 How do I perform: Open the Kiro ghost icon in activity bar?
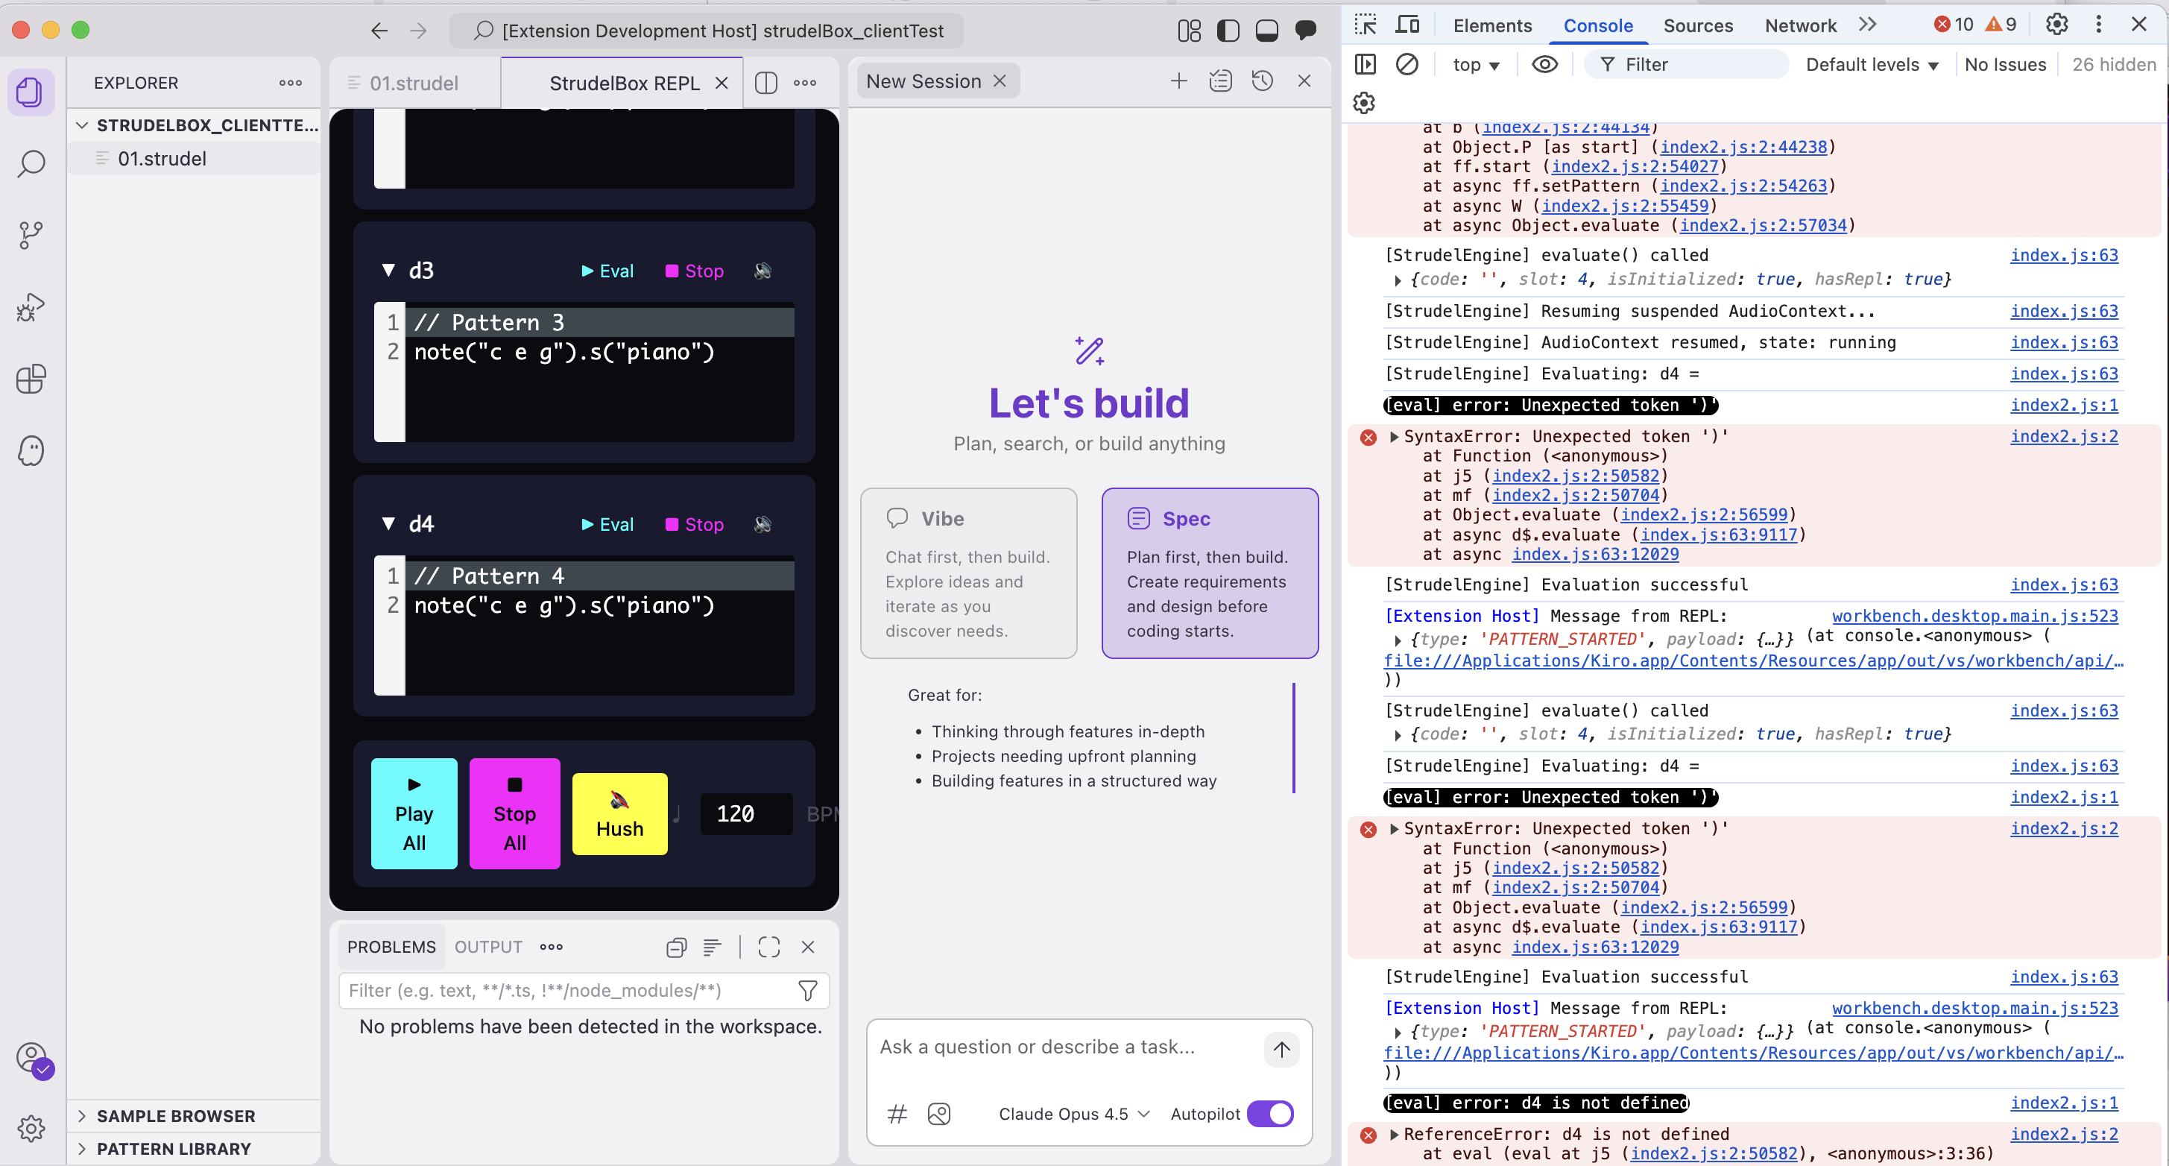31,451
